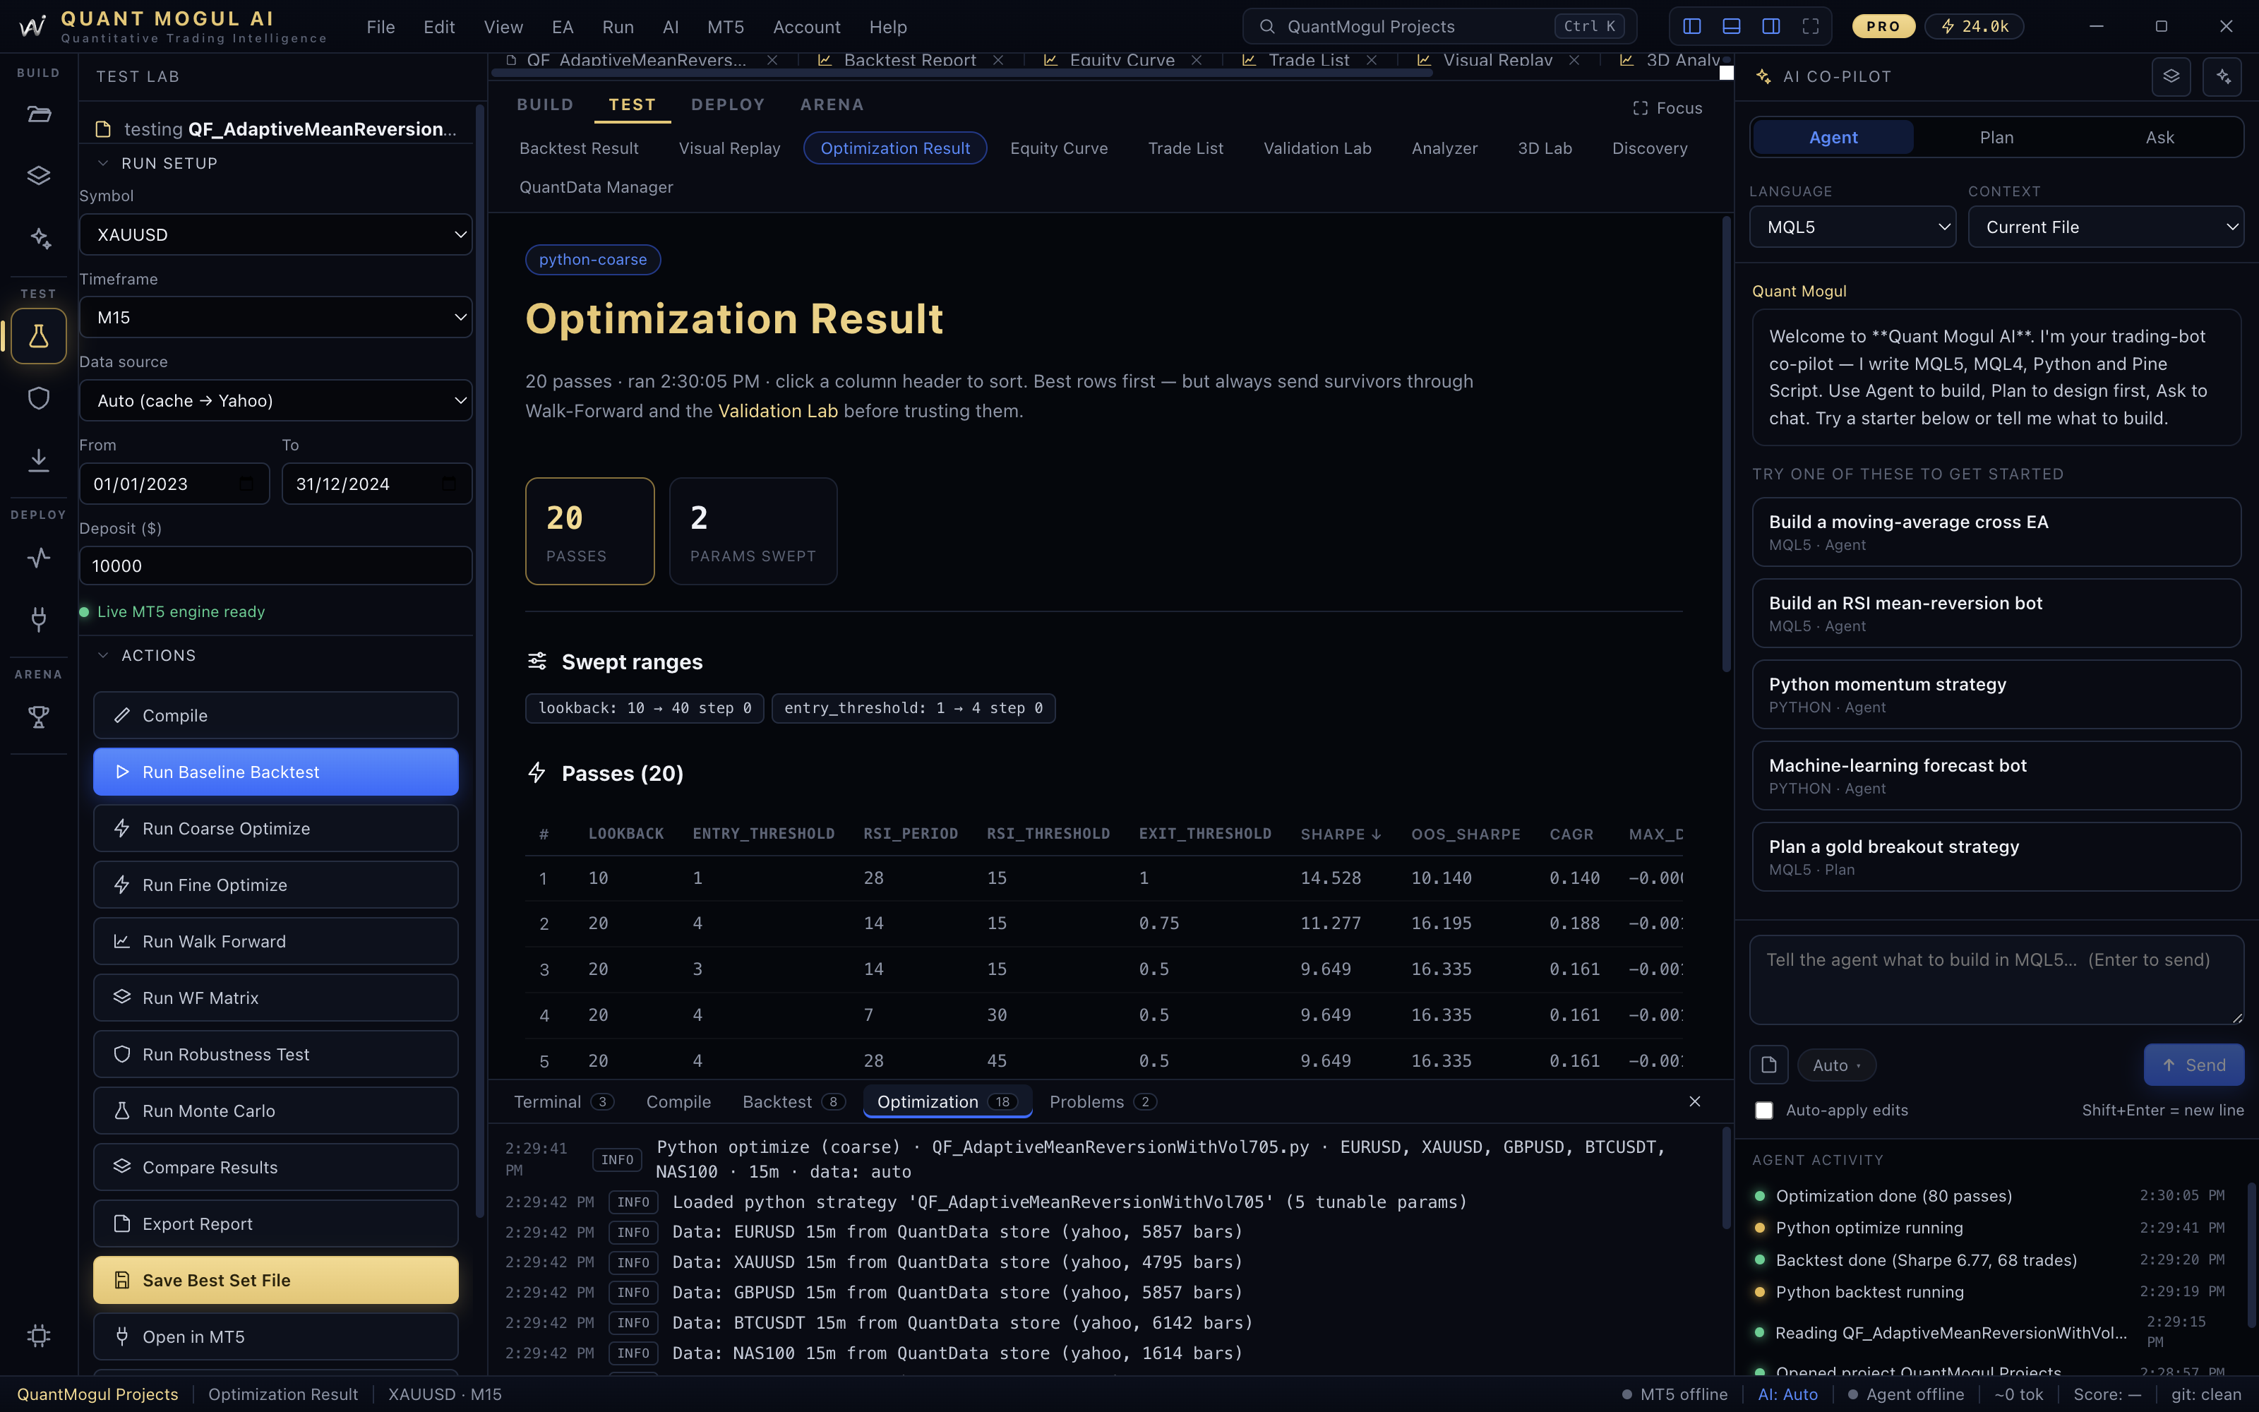Open the download icon in sidebar
The image size is (2259, 1412).
point(38,460)
